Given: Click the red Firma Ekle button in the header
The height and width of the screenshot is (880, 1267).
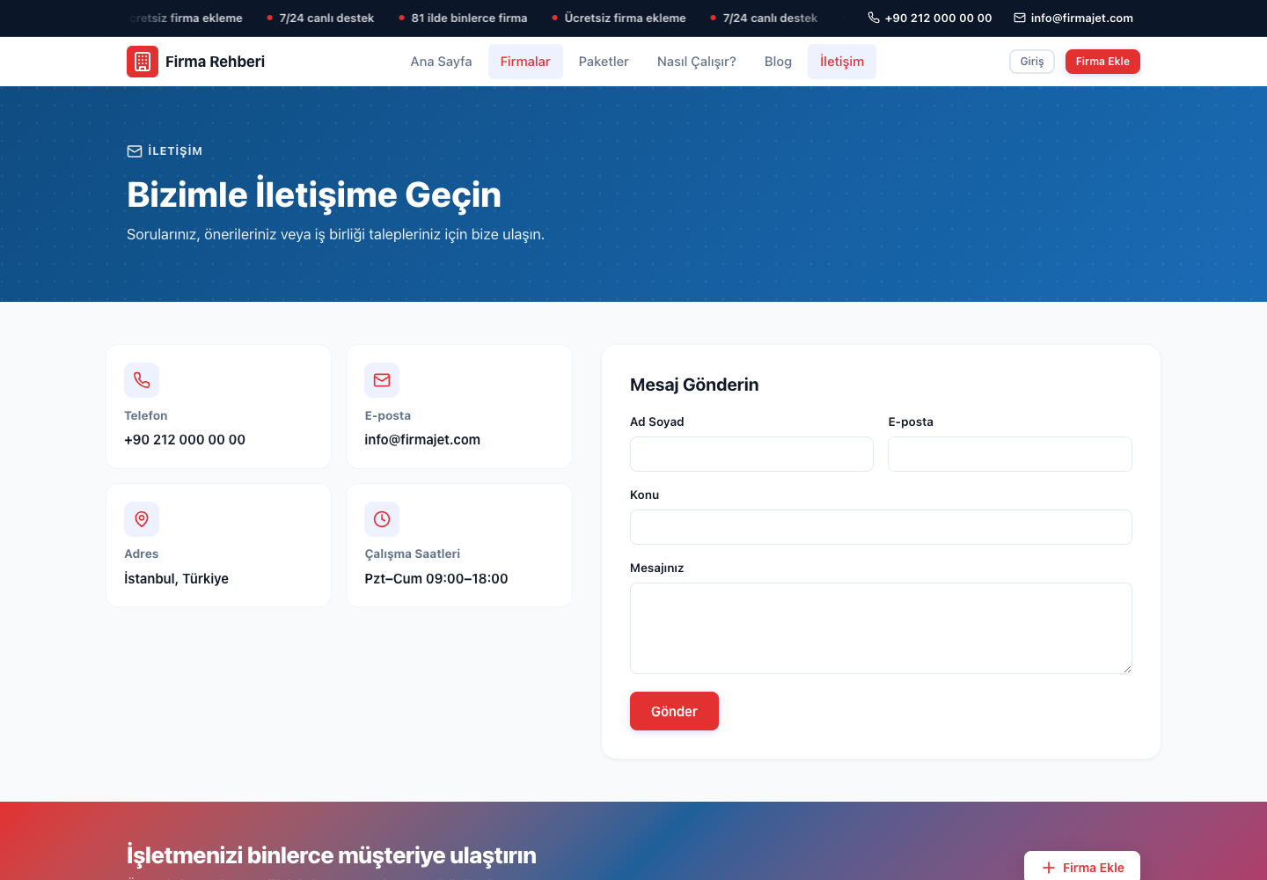Looking at the screenshot, I should [1102, 62].
